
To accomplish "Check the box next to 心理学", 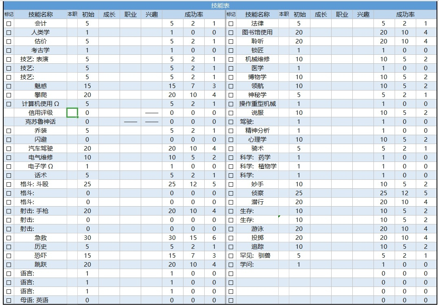I will (x=231, y=140).
